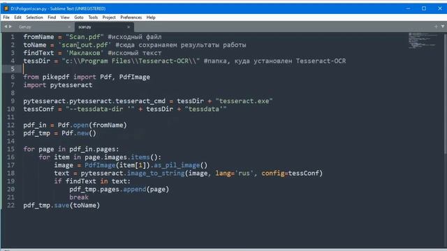Close the scan.py tab
This screenshot has height=251, width=447.
(129, 27)
